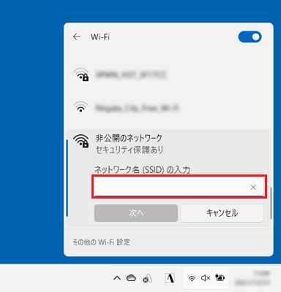
Task: Open その他の Wi-Fi 設定 link
Action: pyautogui.click(x=102, y=242)
